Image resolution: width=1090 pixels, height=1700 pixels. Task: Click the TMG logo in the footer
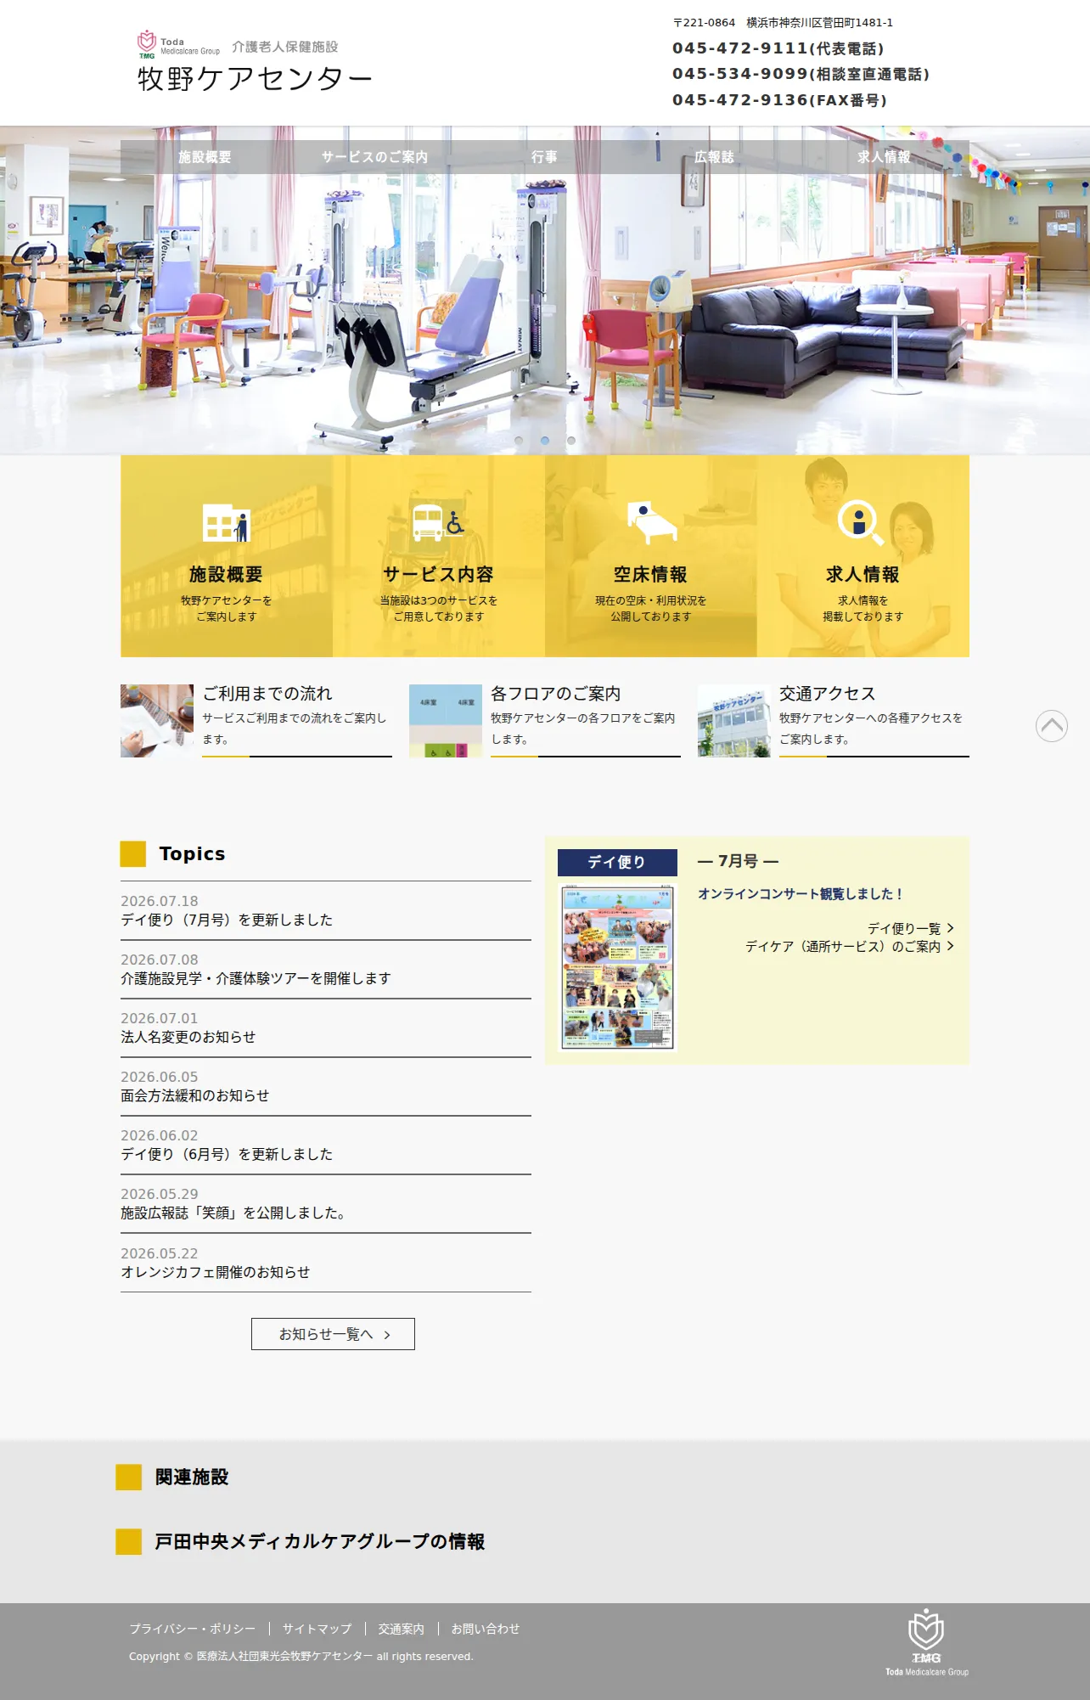click(x=926, y=1642)
